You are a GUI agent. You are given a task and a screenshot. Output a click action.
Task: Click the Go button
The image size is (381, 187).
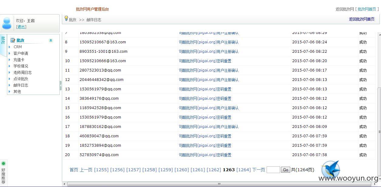[285, 170]
